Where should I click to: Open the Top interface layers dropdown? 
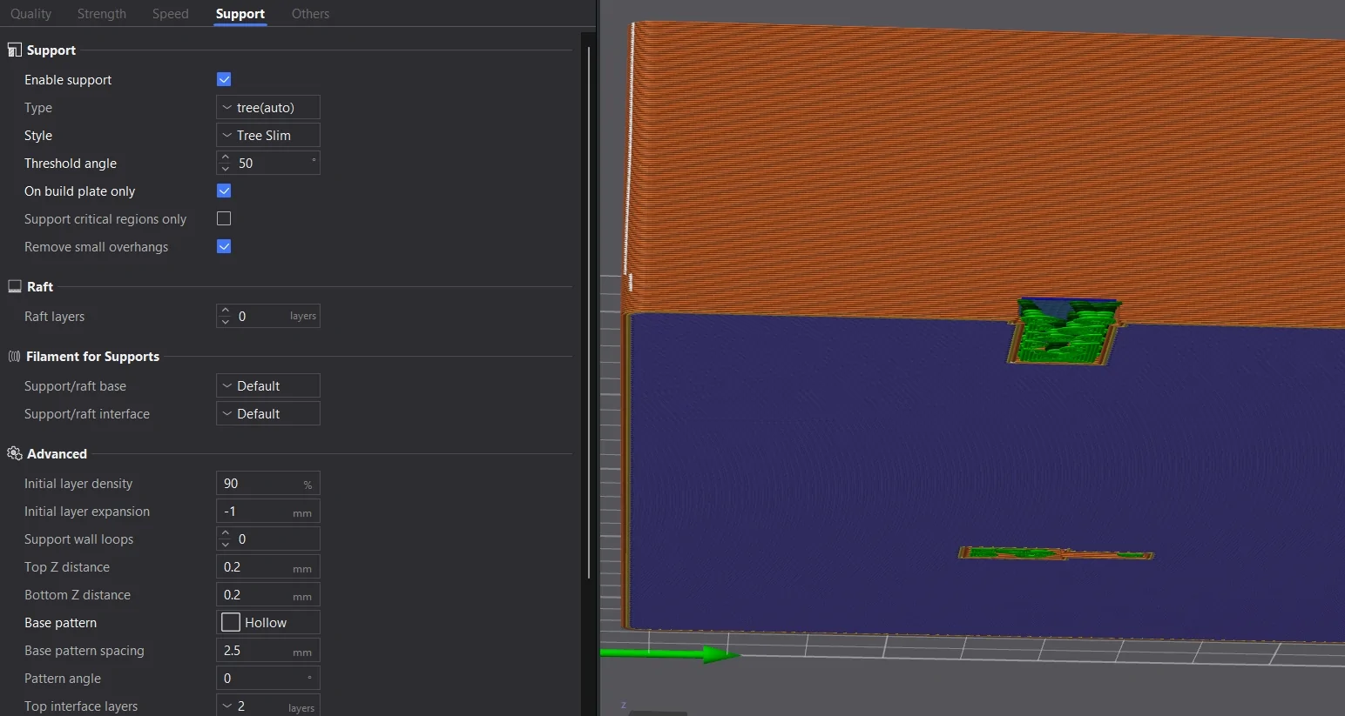[268, 706]
